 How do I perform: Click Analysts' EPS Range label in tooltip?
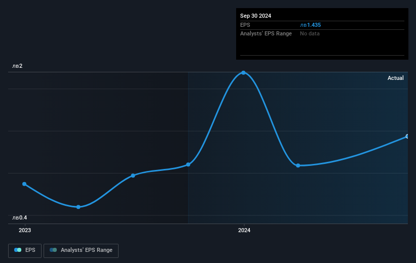tap(266, 34)
